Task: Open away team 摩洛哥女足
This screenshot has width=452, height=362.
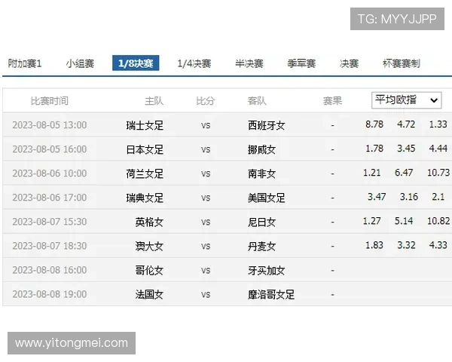Action: (271, 295)
